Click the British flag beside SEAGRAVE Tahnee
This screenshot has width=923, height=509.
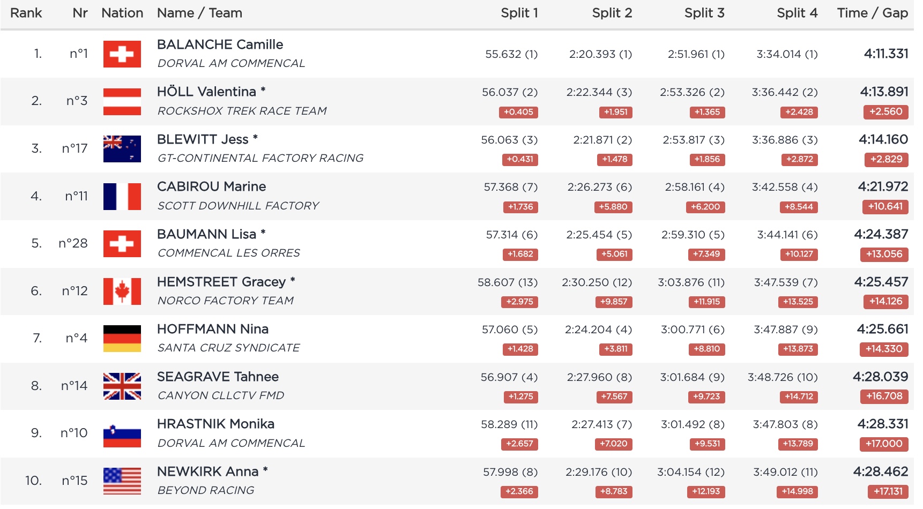click(122, 386)
